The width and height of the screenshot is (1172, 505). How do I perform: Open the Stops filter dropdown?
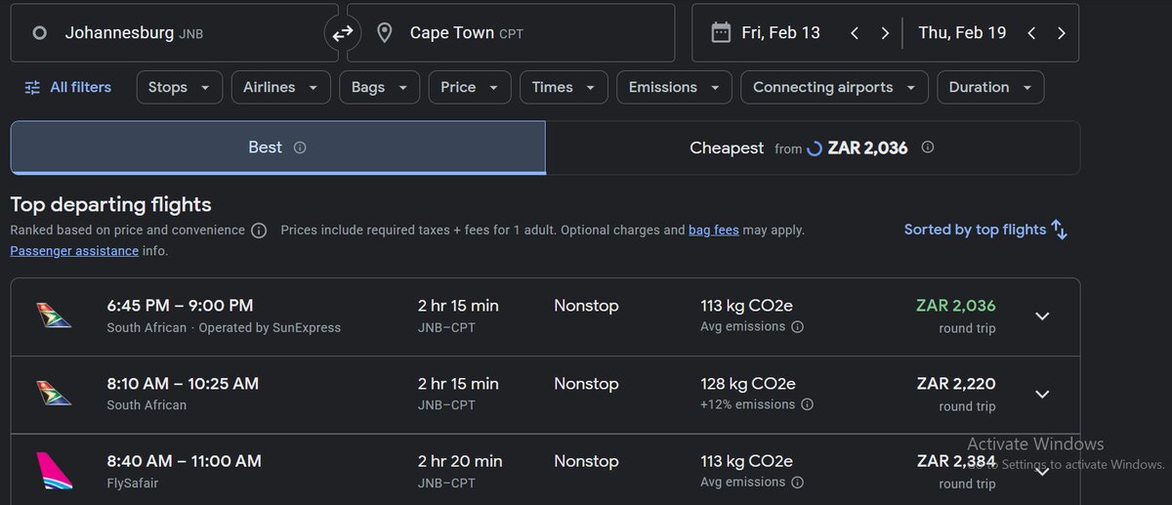[x=179, y=87]
